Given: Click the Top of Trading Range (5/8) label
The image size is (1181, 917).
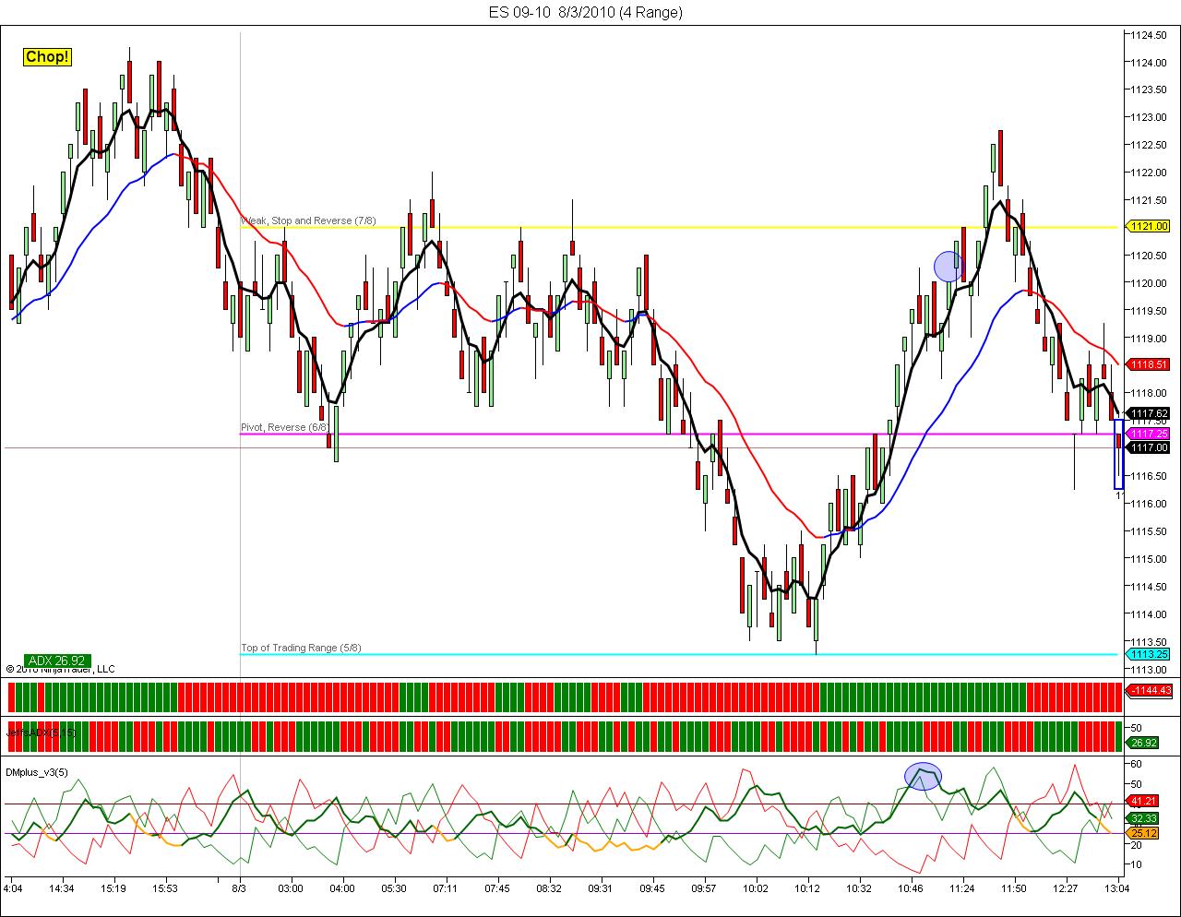Looking at the screenshot, I should pos(301,648).
